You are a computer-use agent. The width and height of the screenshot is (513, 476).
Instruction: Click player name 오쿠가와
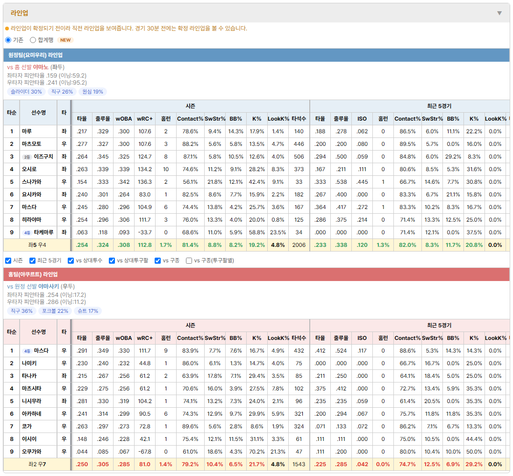pyautogui.click(x=32, y=452)
